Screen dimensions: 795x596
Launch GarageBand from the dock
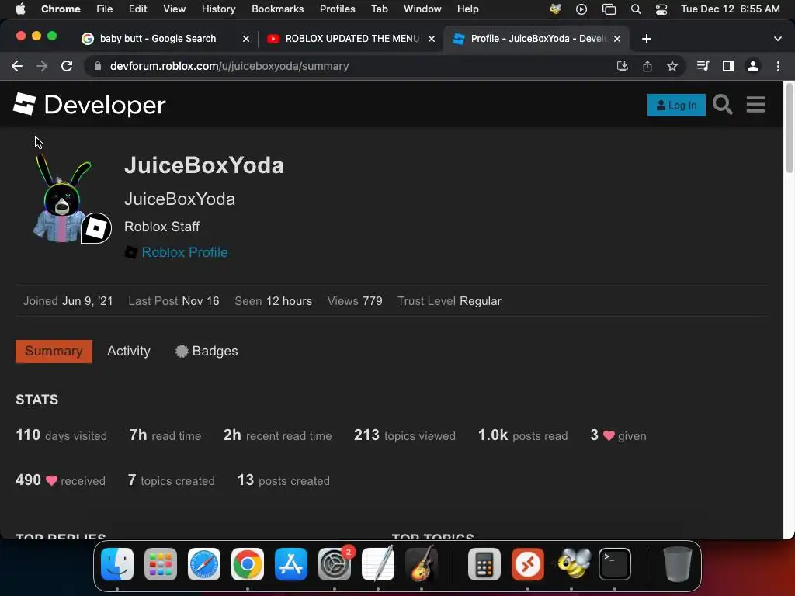pos(422,564)
